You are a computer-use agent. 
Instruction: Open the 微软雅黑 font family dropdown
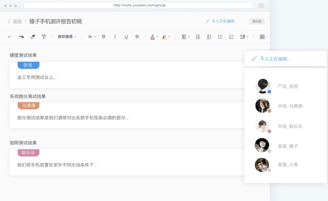click(x=66, y=37)
